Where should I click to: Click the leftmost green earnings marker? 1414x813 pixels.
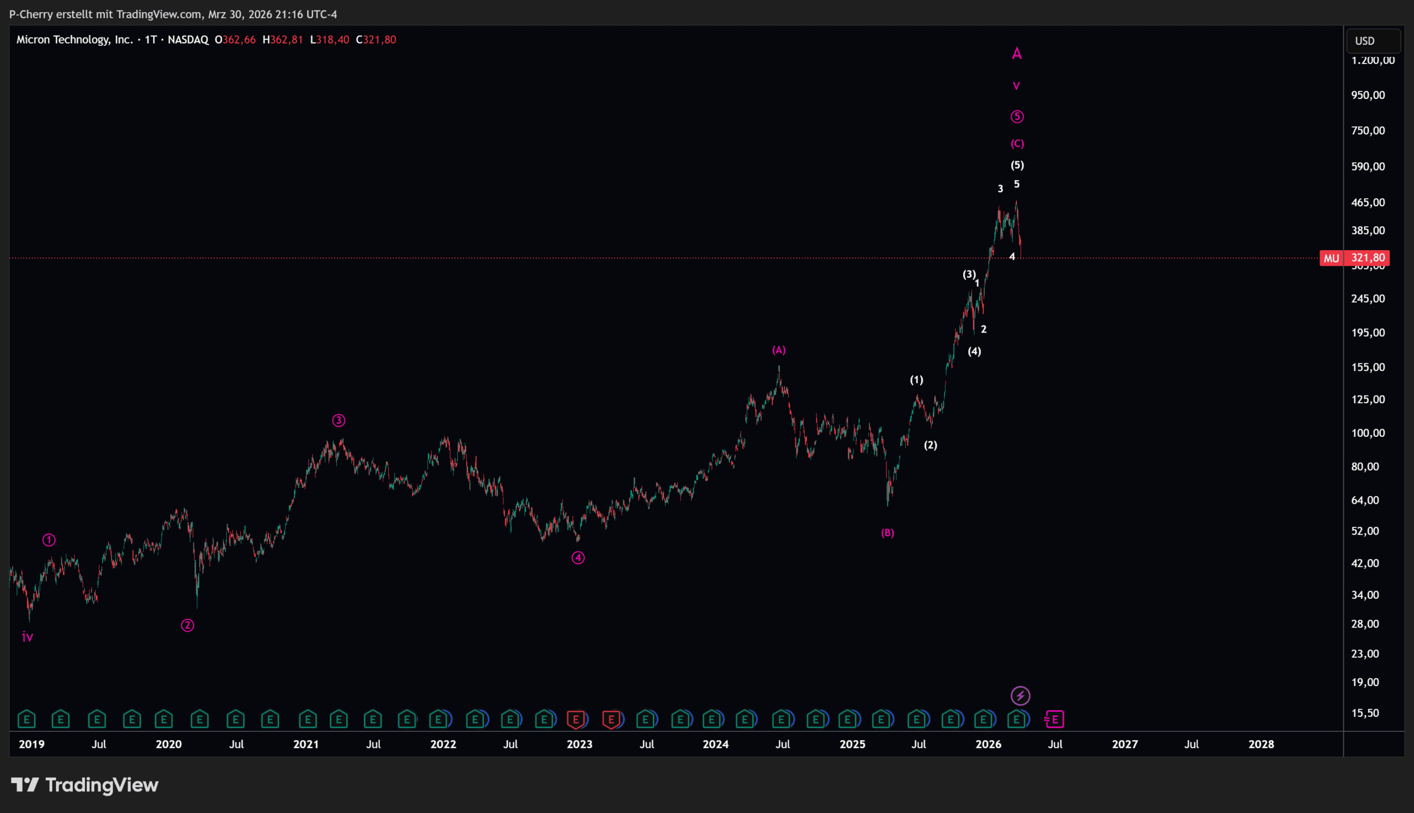coord(27,719)
